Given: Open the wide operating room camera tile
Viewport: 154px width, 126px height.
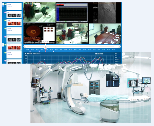Looking at the screenshot, I should [72, 34].
